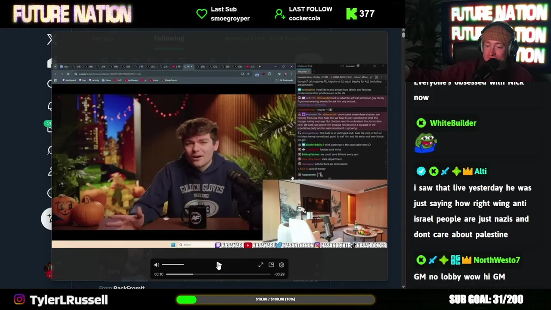Click the -00:29 remaining time label
The width and height of the screenshot is (551, 310).
tap(279, 274)
